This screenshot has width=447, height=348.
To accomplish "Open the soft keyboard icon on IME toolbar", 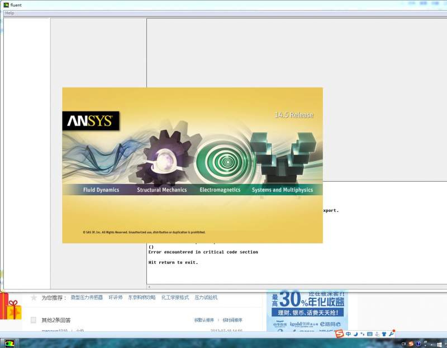I will [370, 334].
